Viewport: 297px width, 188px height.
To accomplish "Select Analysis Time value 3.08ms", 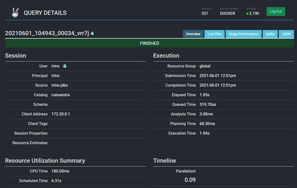I will click(206, 114).
